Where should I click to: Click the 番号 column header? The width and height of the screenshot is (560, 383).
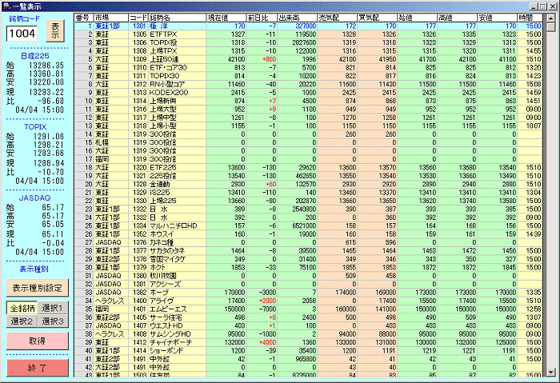pyautogui.click(x=84, y=18)
